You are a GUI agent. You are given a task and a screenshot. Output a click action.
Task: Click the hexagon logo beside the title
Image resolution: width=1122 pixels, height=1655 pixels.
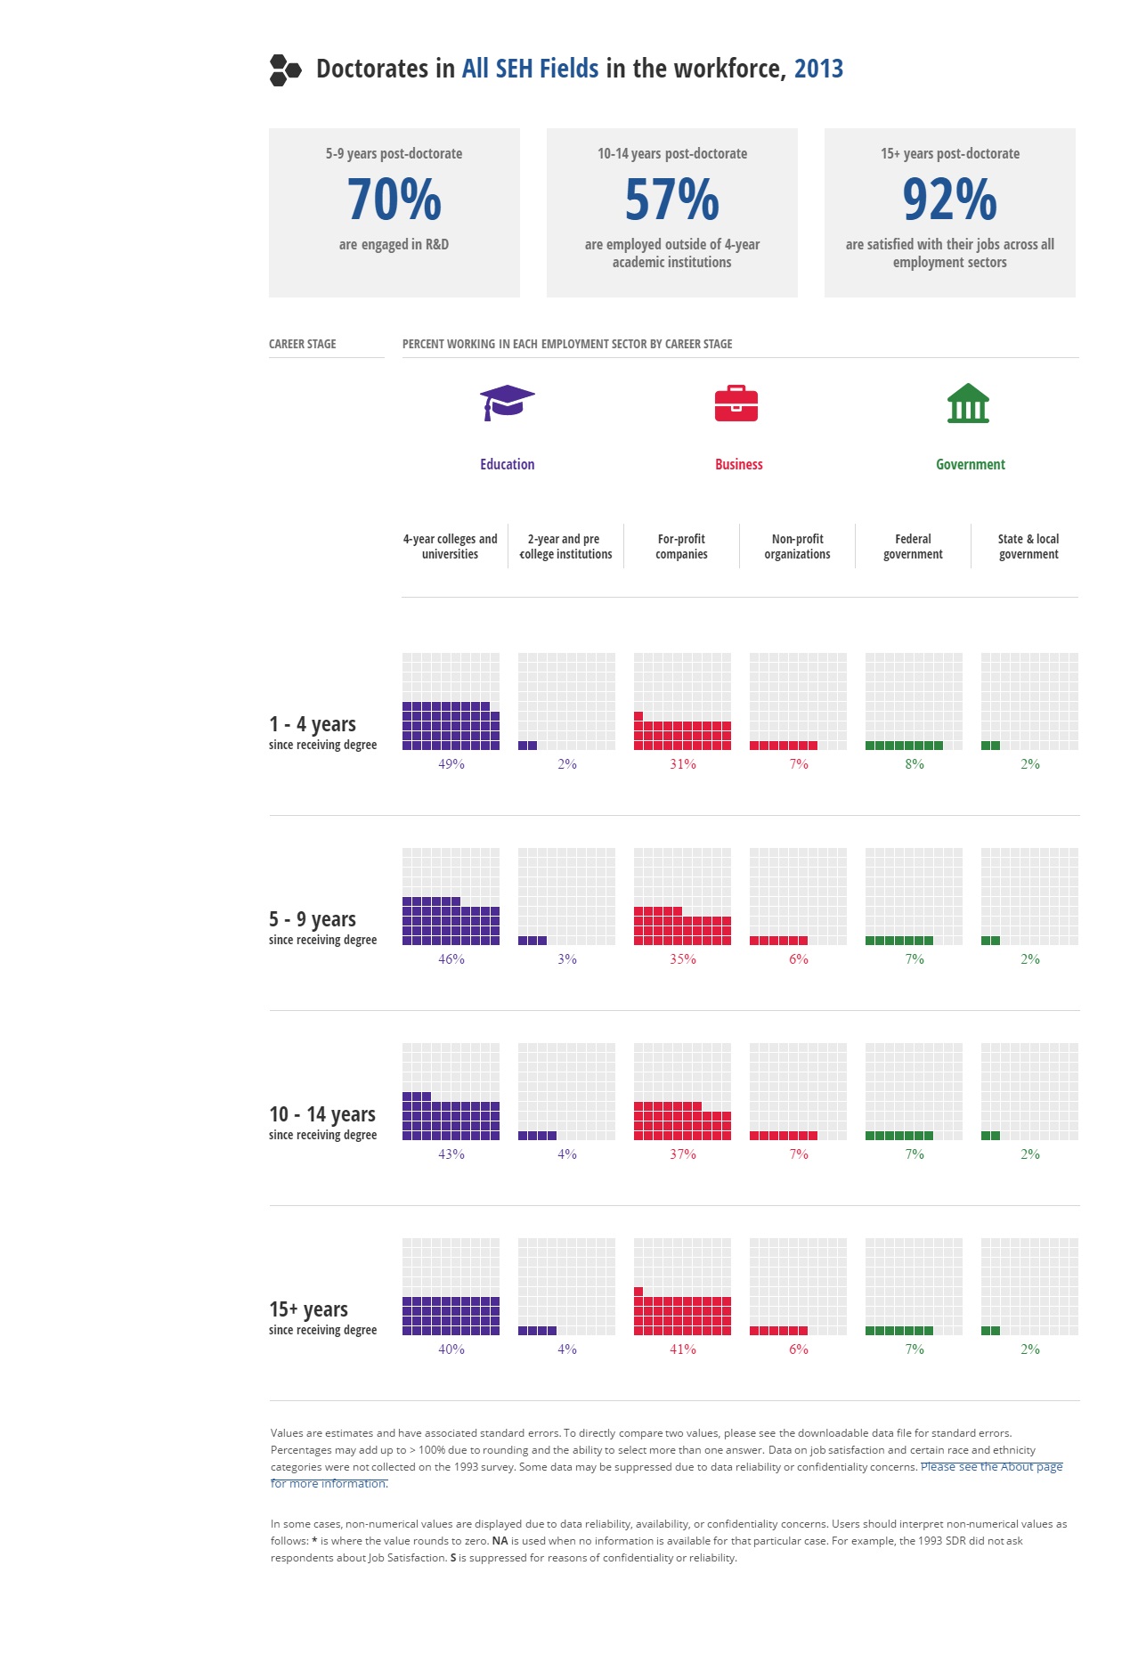285,70
